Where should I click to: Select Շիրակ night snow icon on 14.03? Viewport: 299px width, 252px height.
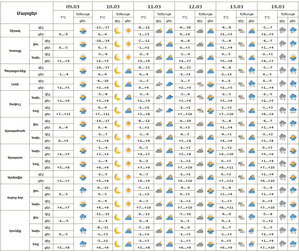click(x=282, y=30)
